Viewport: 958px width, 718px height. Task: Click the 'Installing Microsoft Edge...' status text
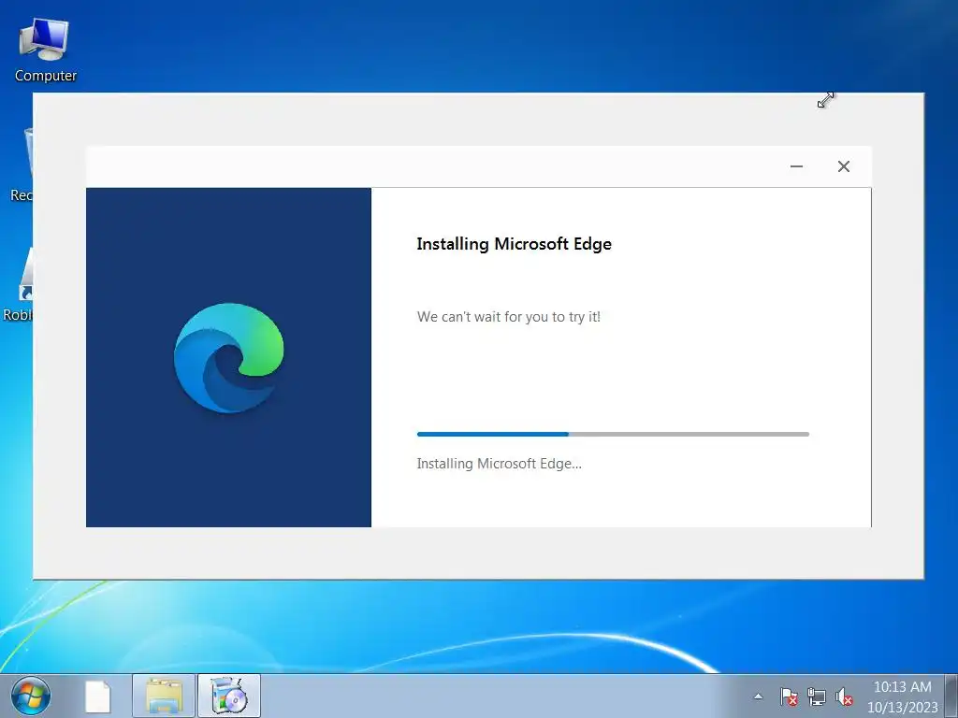point(500,464)
